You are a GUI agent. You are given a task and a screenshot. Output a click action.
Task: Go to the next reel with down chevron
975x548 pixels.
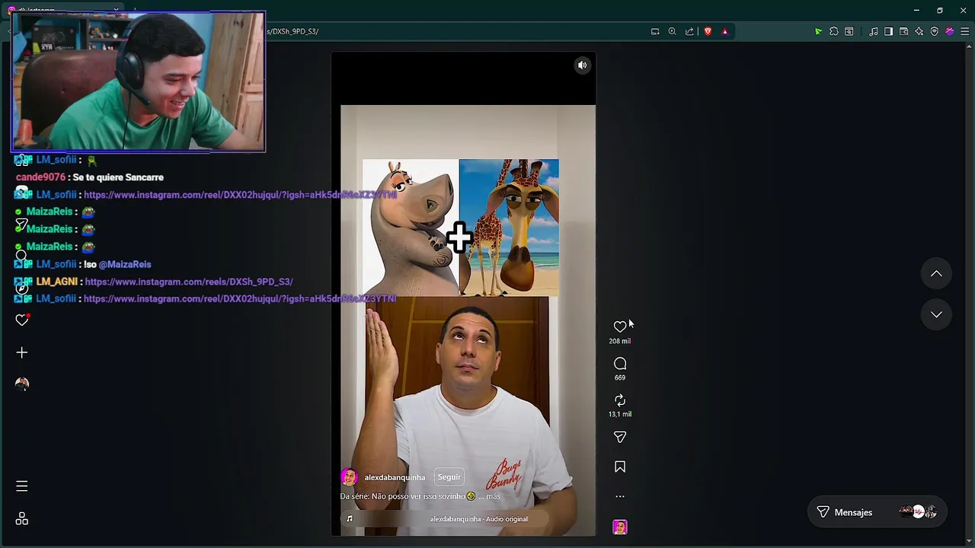936,314
